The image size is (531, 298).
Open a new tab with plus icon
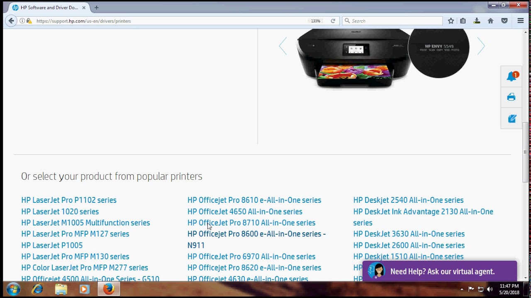[96, 7]
